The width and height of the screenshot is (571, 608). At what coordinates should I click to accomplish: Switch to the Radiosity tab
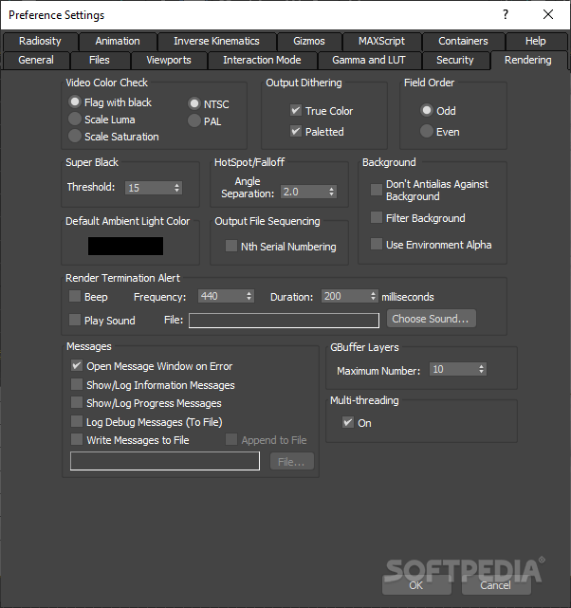pos(40,41)
